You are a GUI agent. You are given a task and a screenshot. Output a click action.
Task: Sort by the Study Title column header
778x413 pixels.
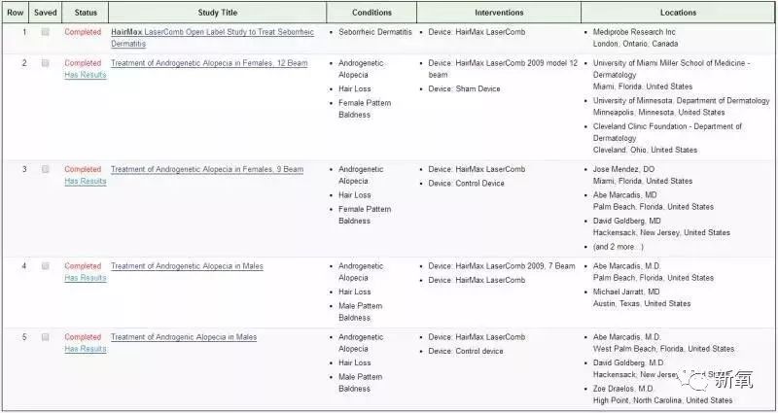click(x=217, y=13)
